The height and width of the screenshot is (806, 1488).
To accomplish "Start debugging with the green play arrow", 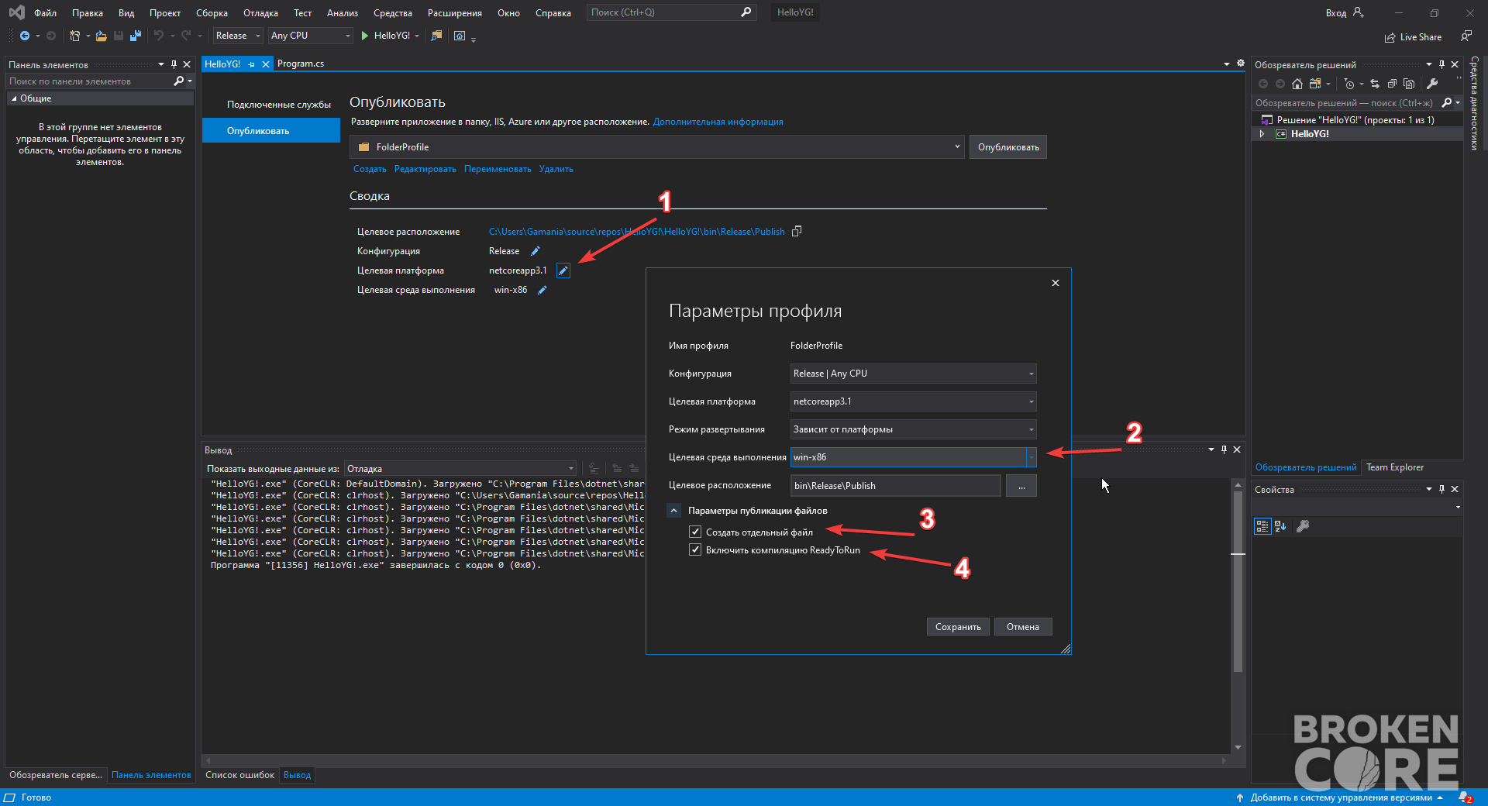I will 365,36.
